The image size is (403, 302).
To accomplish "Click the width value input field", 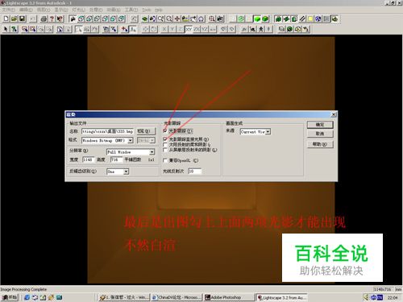I will 88,159.
